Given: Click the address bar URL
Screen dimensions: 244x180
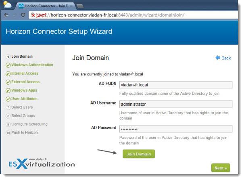Looking at the screenshot, I should tap(110, 15).
